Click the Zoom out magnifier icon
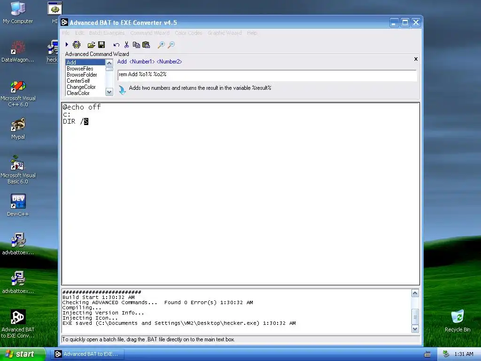This screenshot has height=361, width=481. (x=171, y=45)
